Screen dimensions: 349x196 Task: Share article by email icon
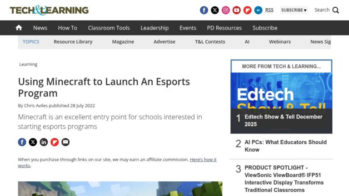click(65, 142)
